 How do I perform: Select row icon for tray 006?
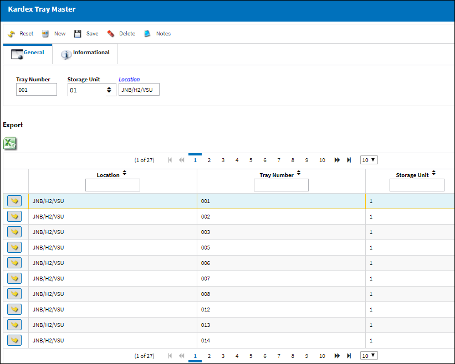(14, 263)
